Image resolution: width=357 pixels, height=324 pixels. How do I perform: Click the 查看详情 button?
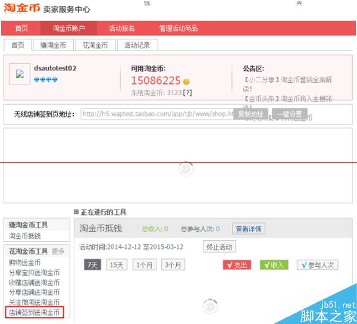point(248,229)
